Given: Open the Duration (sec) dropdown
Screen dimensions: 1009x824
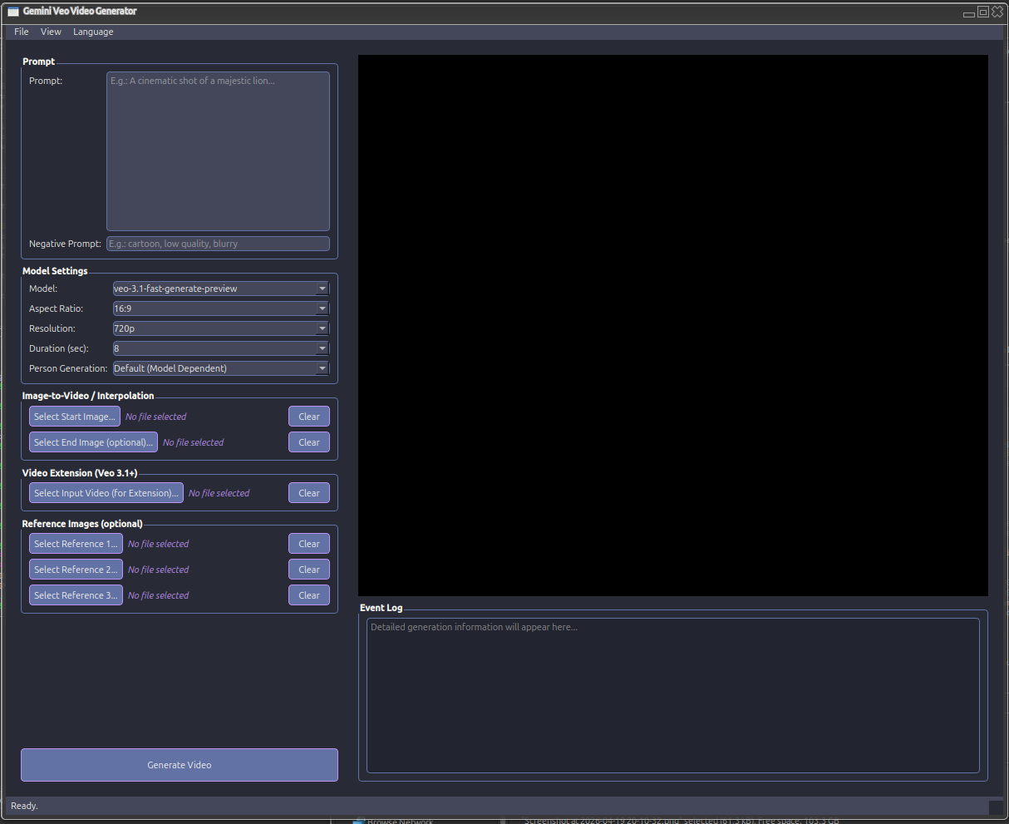Looking at the screenshot, I should click(x=221, y=348).
